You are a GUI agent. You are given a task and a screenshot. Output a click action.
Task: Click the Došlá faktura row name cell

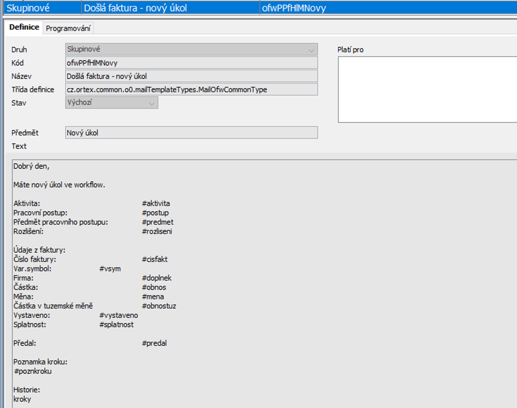pos(170,8)
